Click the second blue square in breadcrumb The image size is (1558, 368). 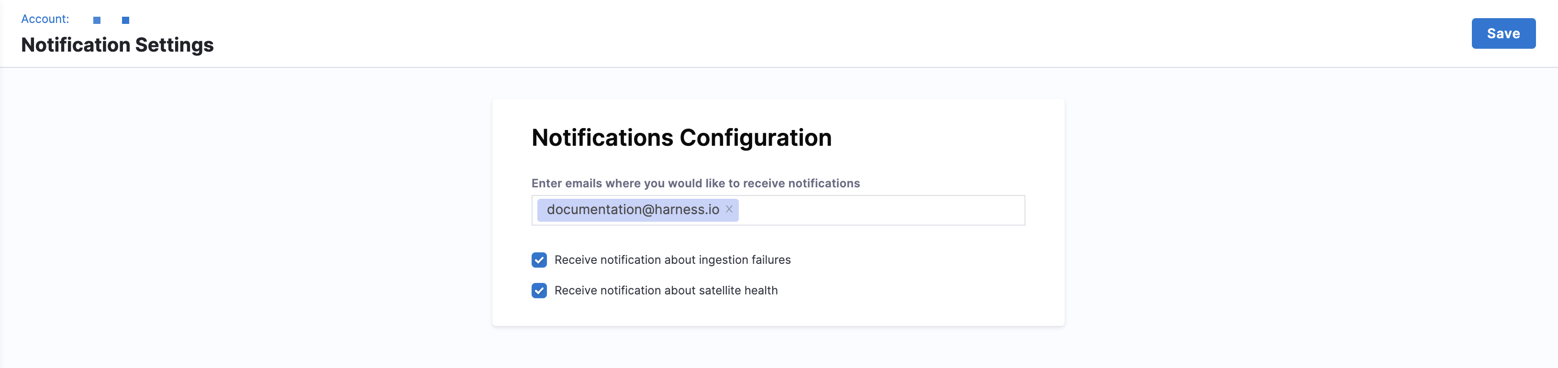click(125, 21)
